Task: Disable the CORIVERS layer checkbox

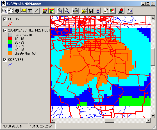Action: [x=5, y=60]
